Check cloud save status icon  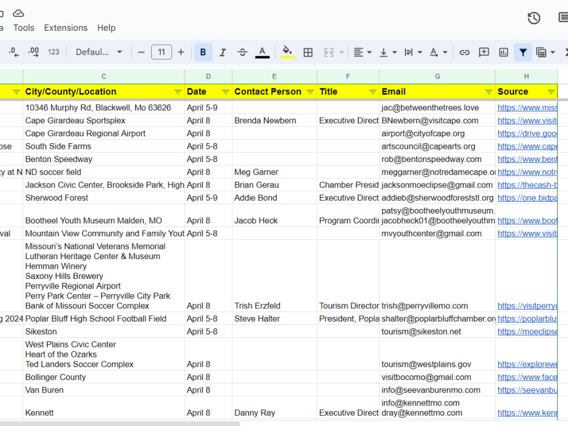tap(19, 14)
